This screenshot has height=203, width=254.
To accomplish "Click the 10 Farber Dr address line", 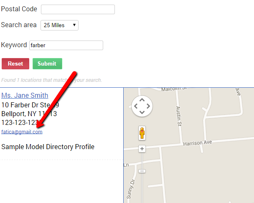I will pyautogui.click(x=30, y=105).
